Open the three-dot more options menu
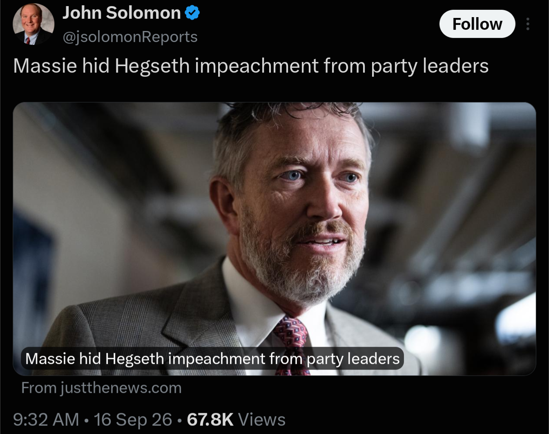 (x=528, y=24)
